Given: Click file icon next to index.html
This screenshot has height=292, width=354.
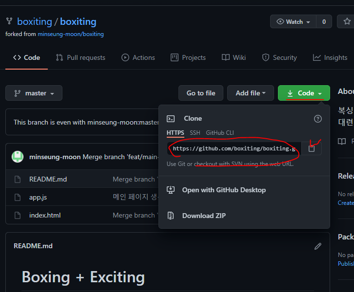Looking at the screenshot, I should click(18, 216).
